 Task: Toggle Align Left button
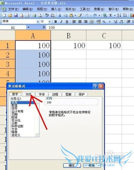(x=74, y=21)
